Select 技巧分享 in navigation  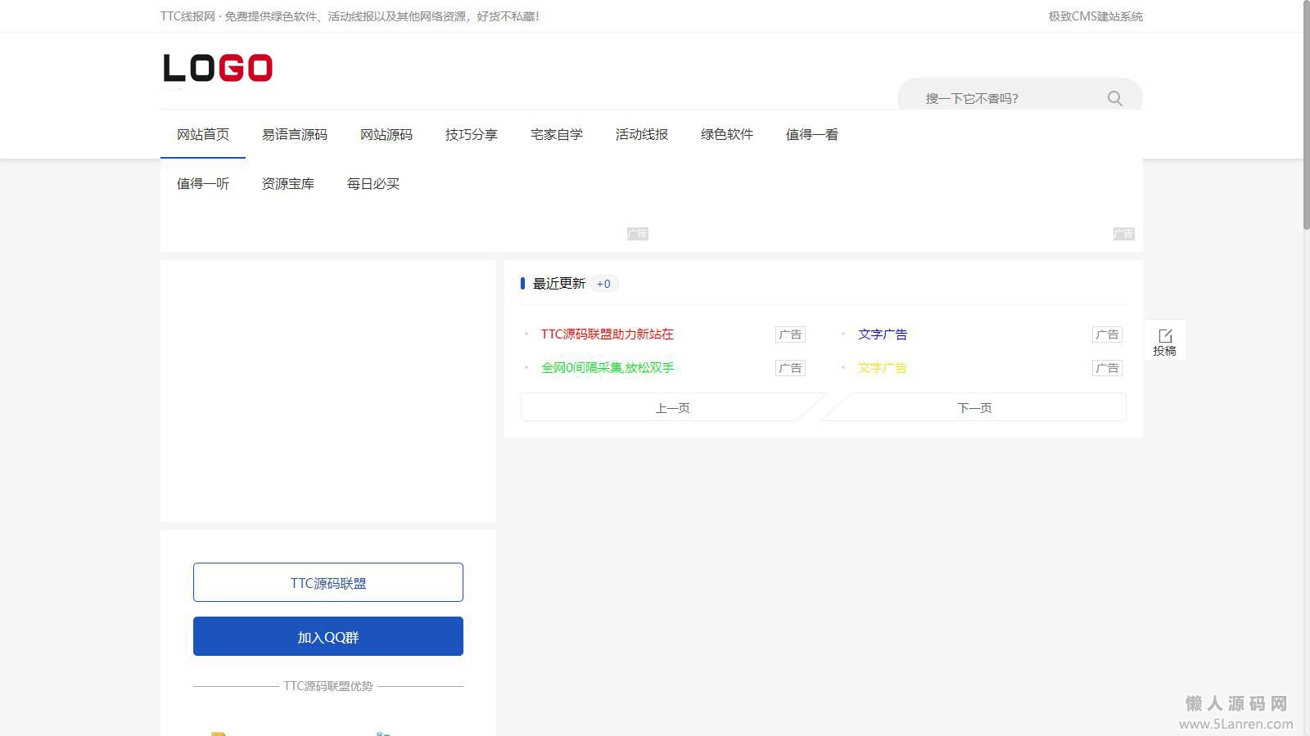pyautogui.click(x=472, y=135)
